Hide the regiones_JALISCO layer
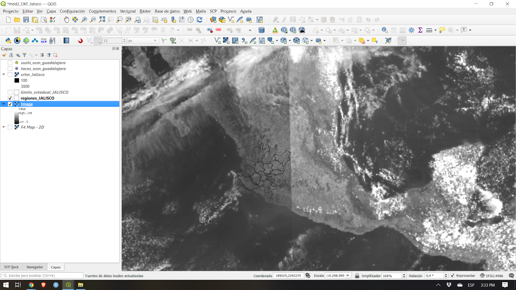The width and height of the screenshot is (516, 290). (x=10, y=98)
